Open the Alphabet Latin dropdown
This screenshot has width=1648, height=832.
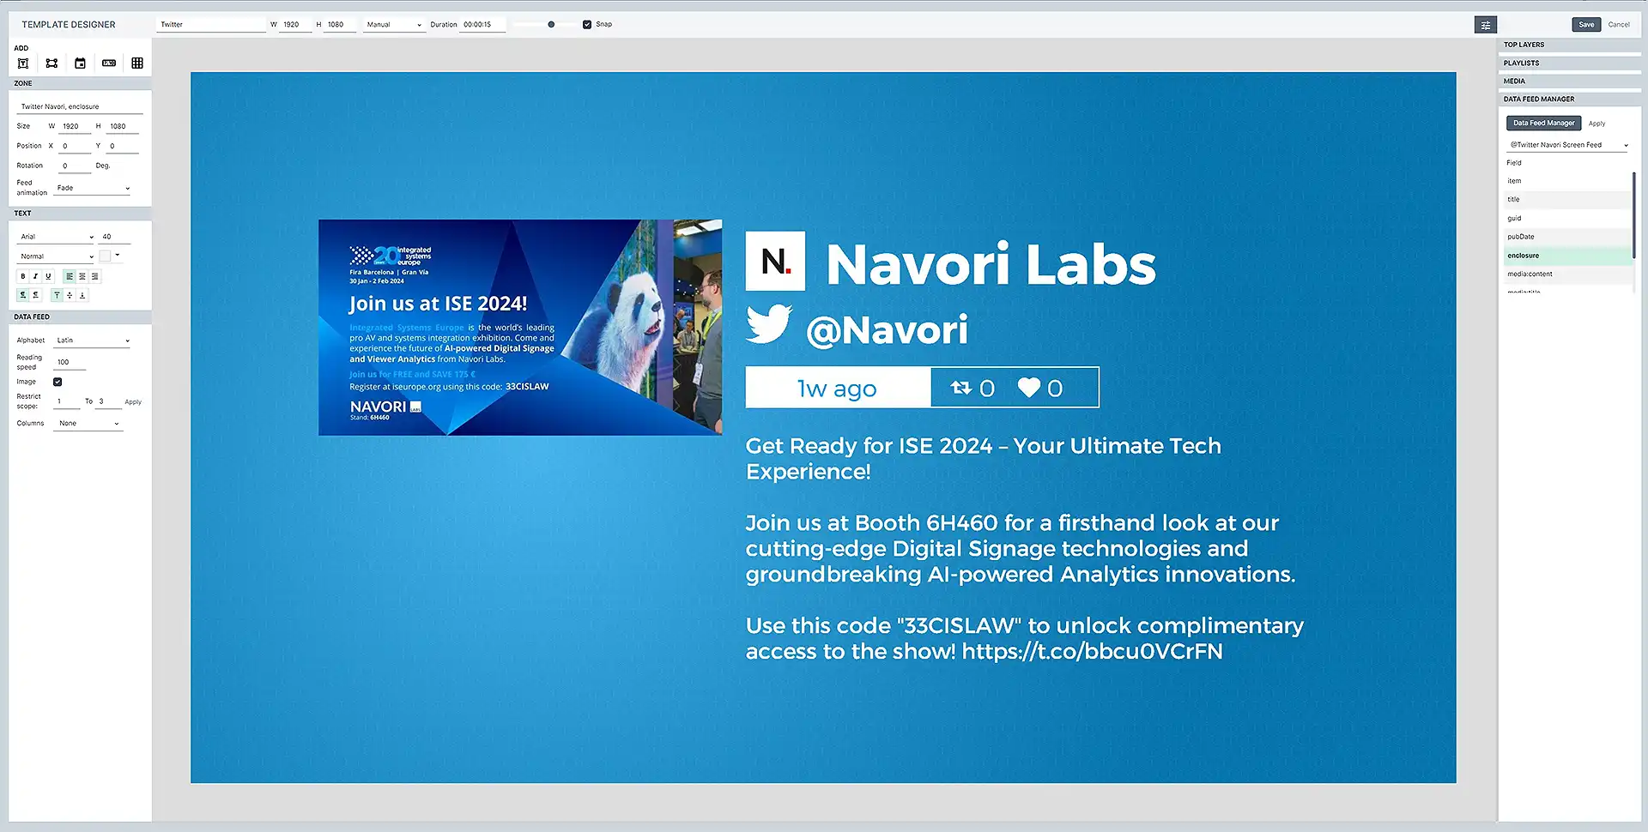pos(93,341)
